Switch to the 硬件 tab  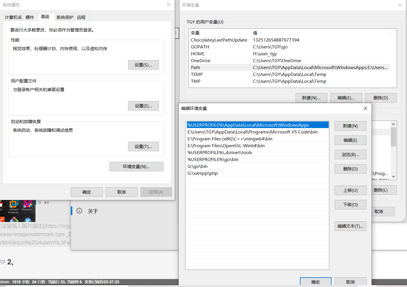[x=31, y=17]
